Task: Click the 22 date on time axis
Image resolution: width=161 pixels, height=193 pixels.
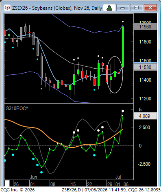Action: [89, 184]
